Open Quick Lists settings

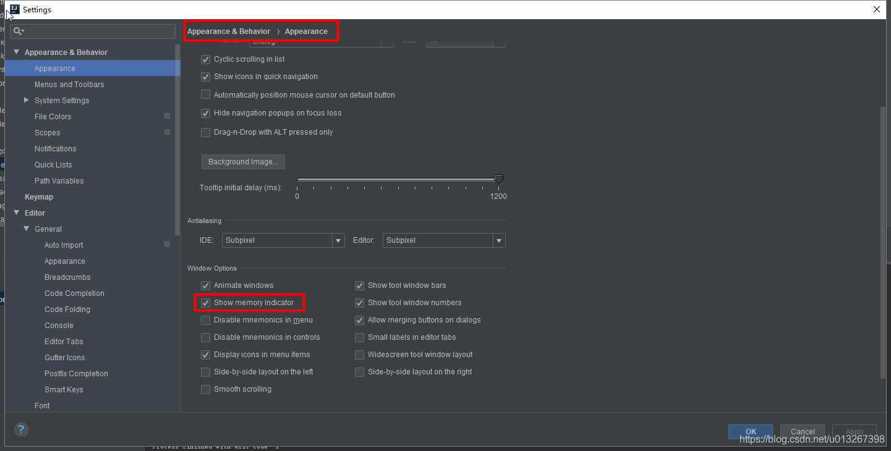(x=53, y=165)
